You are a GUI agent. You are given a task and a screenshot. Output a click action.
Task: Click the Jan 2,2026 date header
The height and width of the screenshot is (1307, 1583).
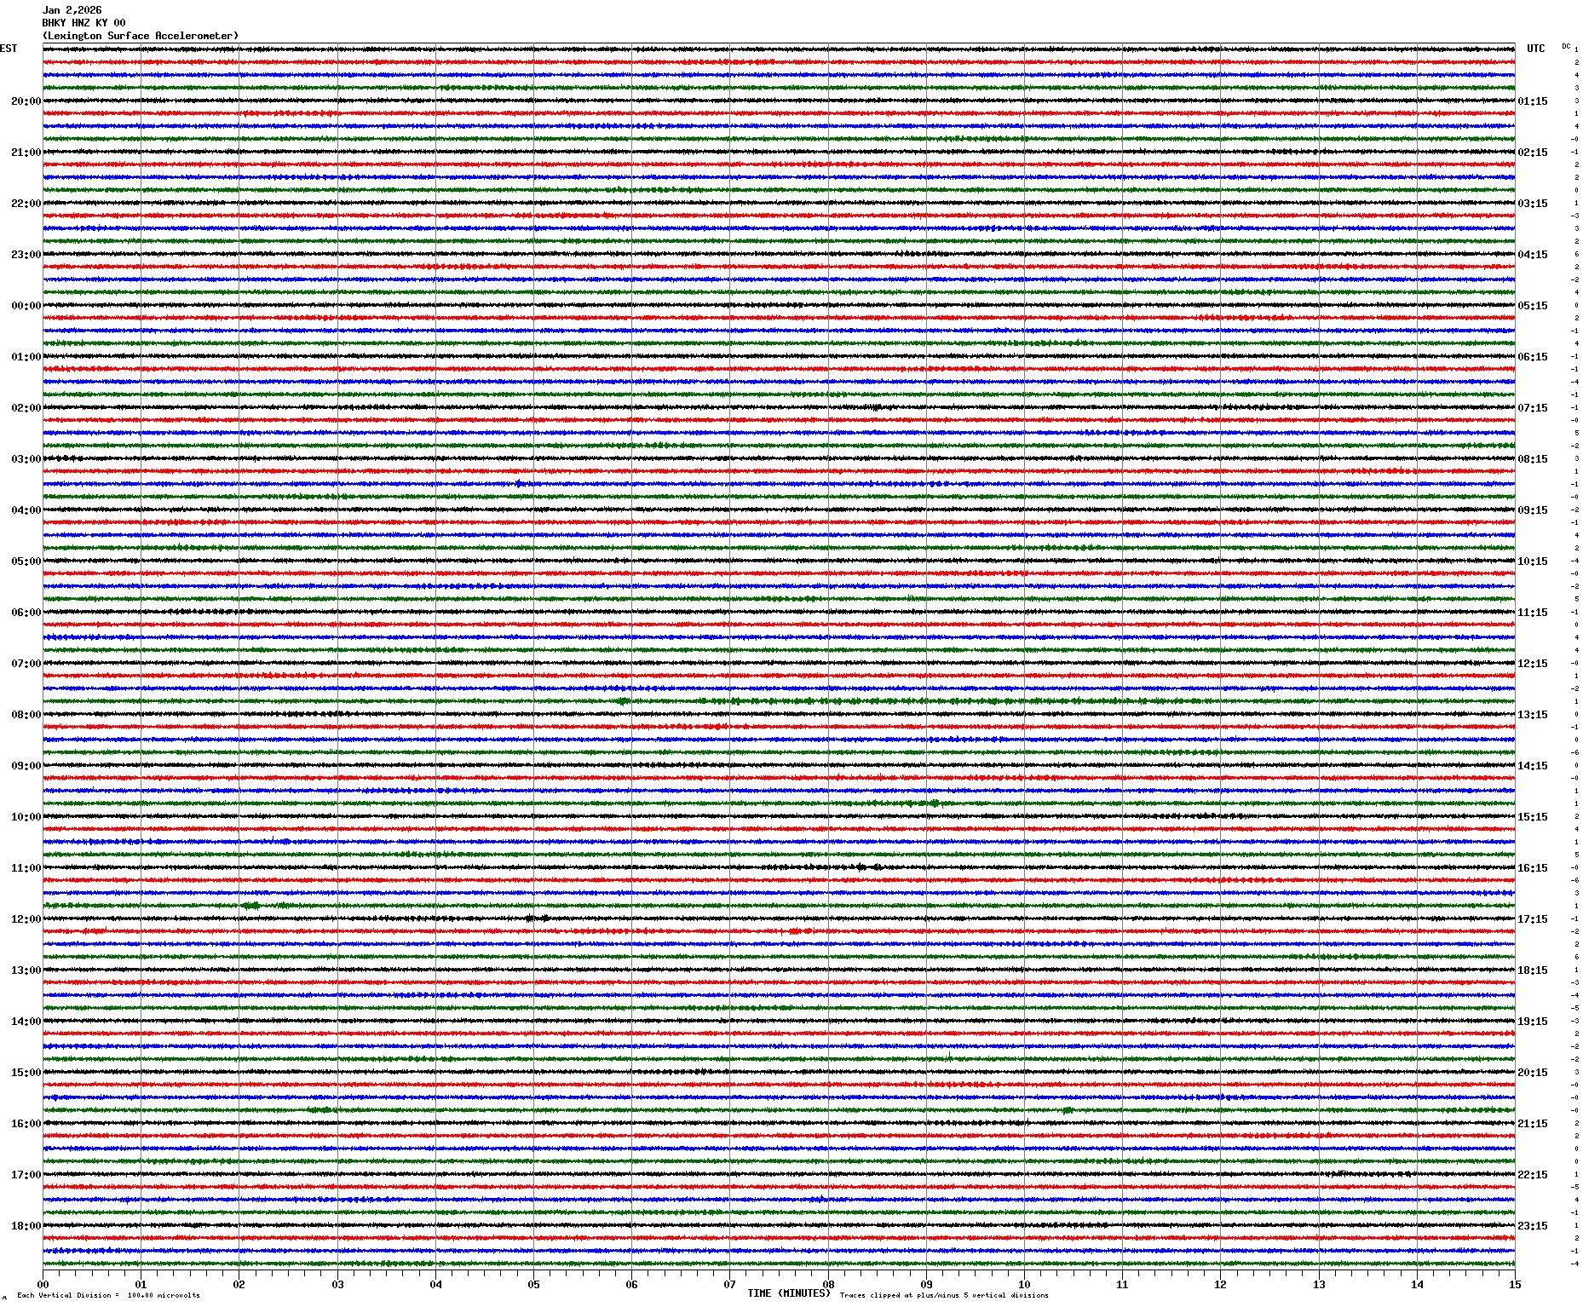[x=72, y=10]
